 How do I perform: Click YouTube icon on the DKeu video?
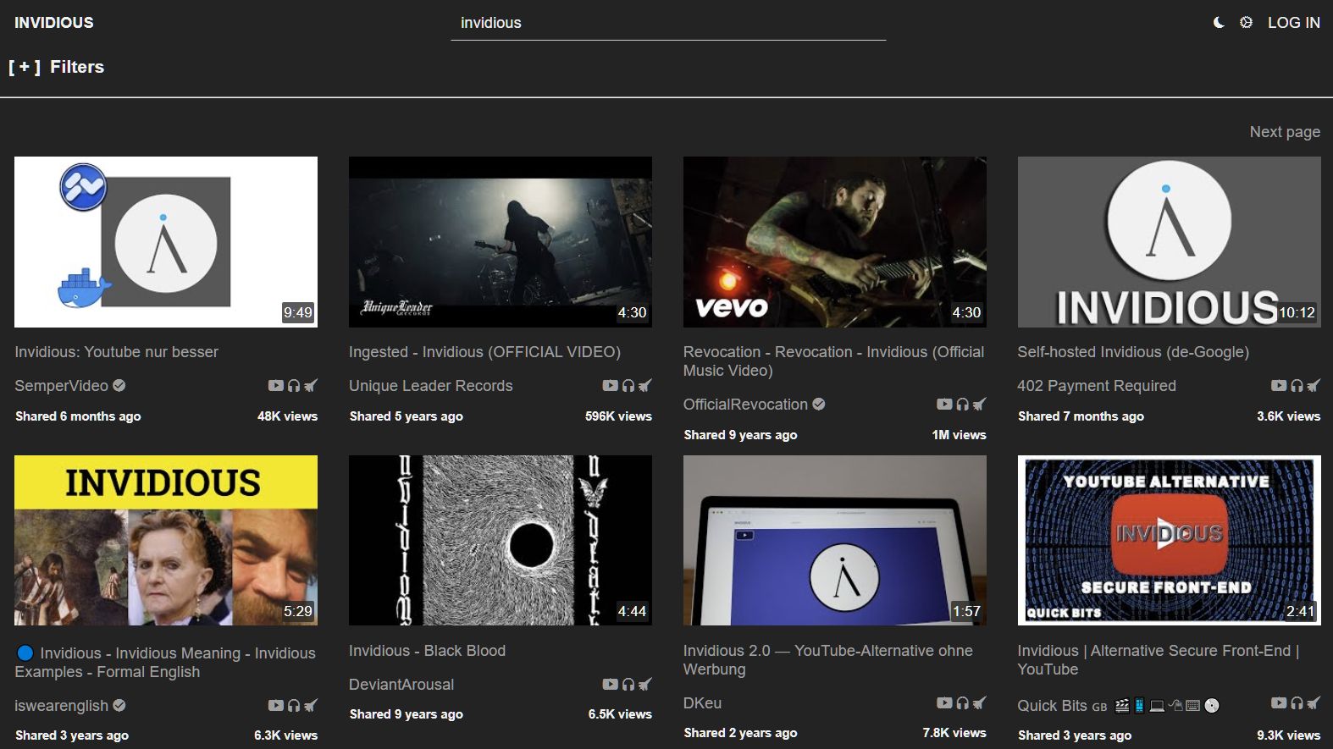point(943,703)
